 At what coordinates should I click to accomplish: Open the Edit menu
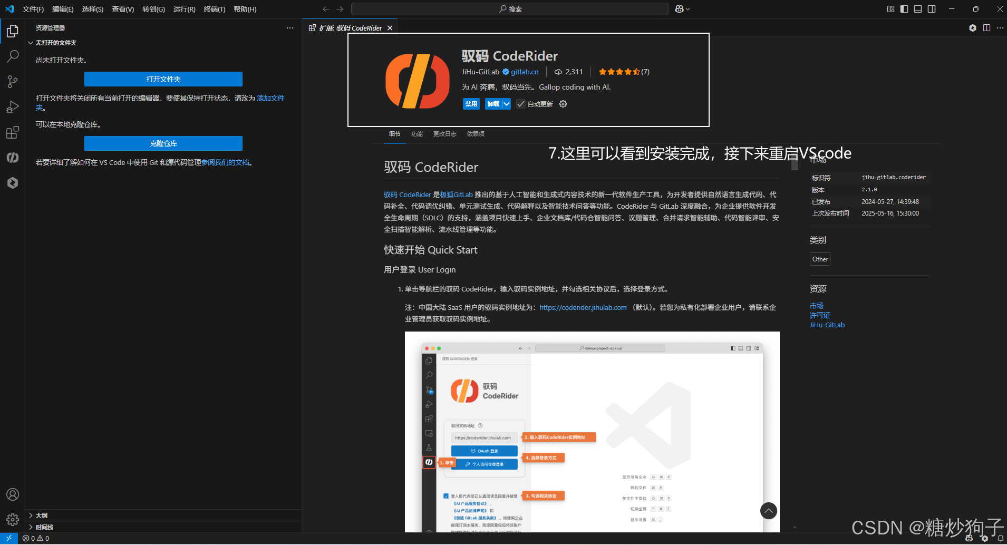[x=63, y=9]
